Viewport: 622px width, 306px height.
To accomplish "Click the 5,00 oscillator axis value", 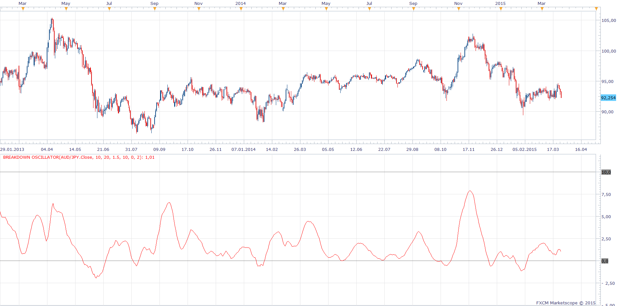I will coord(606,217).
